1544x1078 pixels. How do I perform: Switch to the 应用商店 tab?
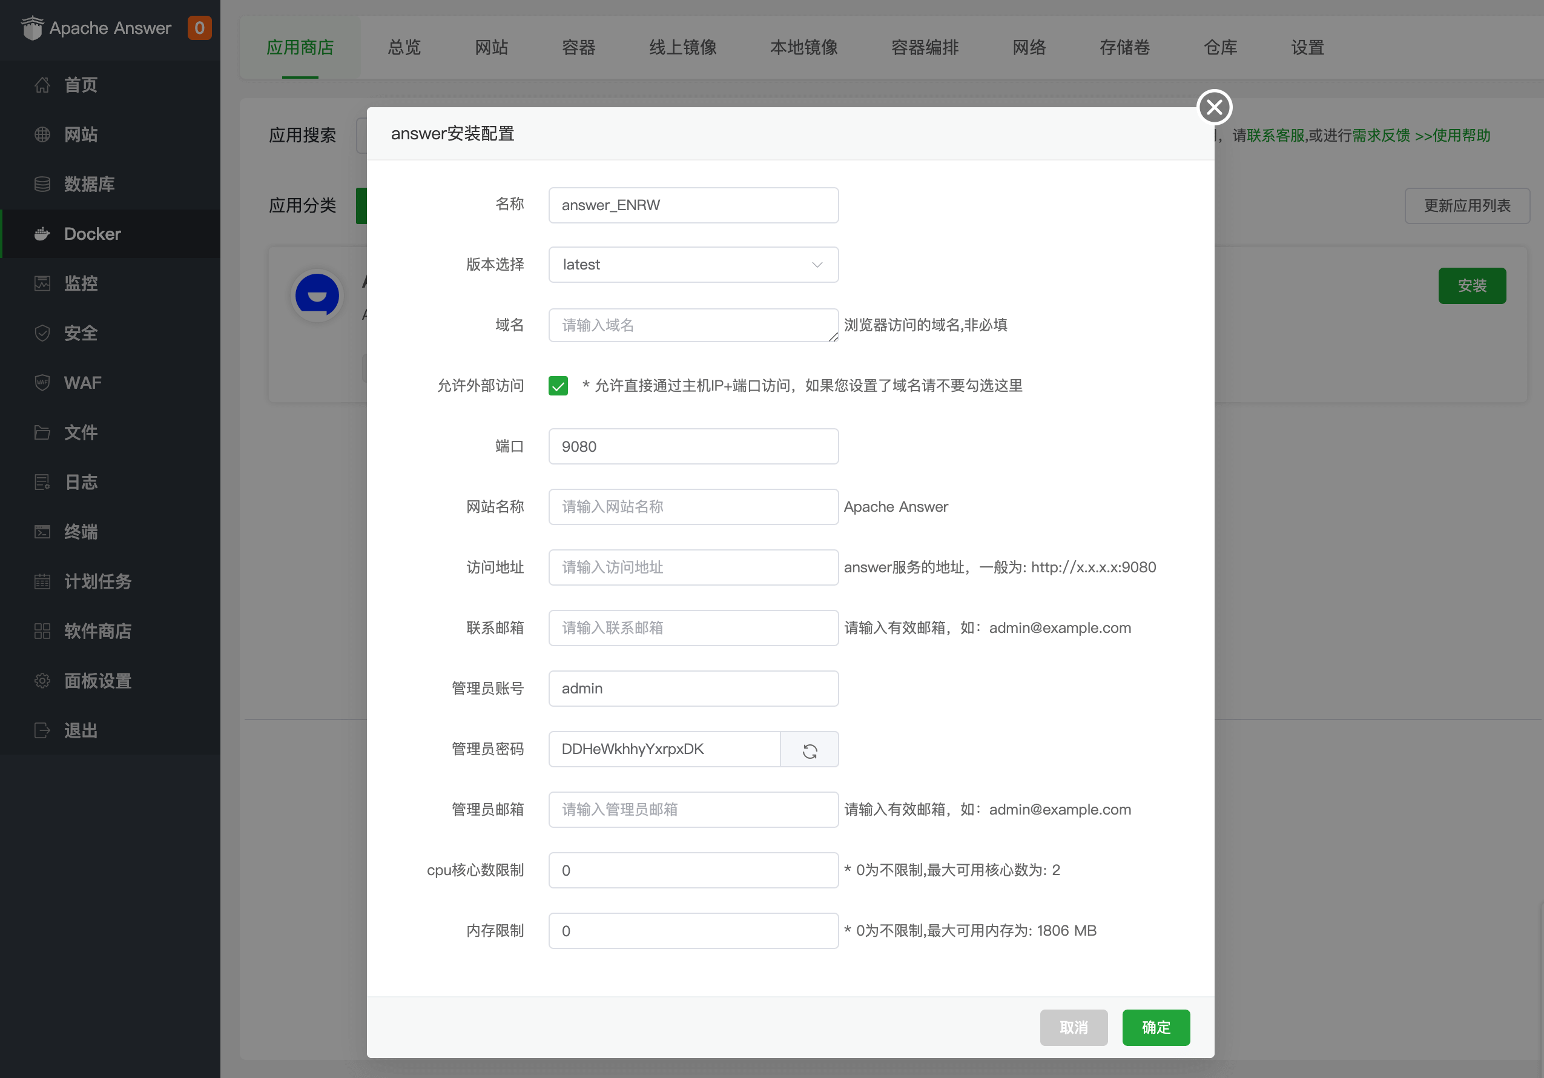click(300, 48)
